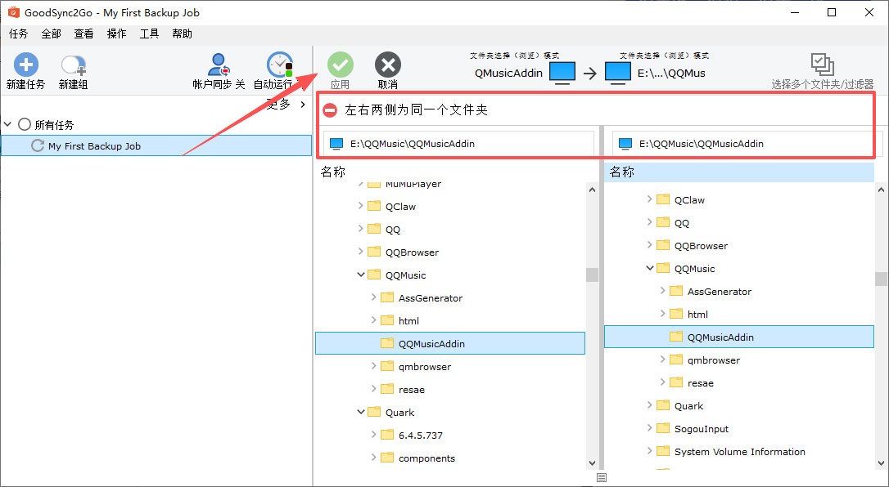Open the Tools (工具) menu
This screenshot has width=889, height=487.
click(x=150, y=34)
